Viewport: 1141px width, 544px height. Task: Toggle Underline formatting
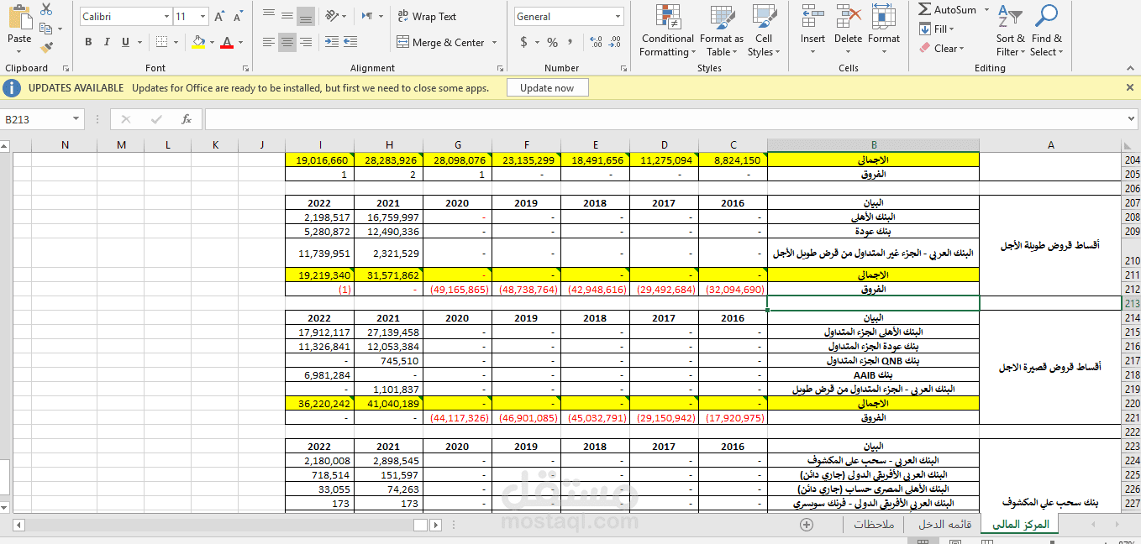pyautogui.click(x=125, y=42)
